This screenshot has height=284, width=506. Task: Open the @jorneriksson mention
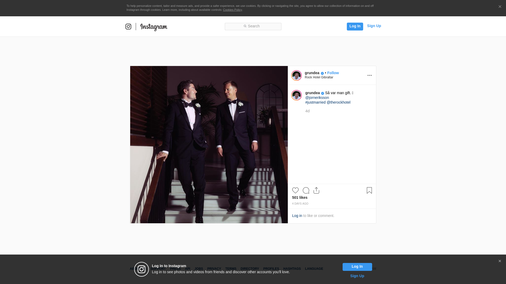pyautogui.click(x=317, y=98)
